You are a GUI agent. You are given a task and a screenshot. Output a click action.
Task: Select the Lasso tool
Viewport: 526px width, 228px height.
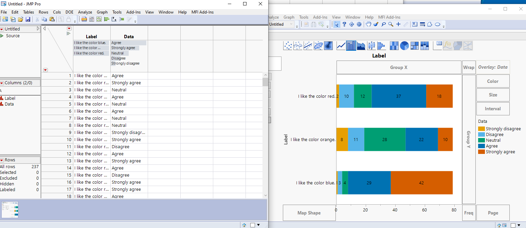click(x=383, y=24)
